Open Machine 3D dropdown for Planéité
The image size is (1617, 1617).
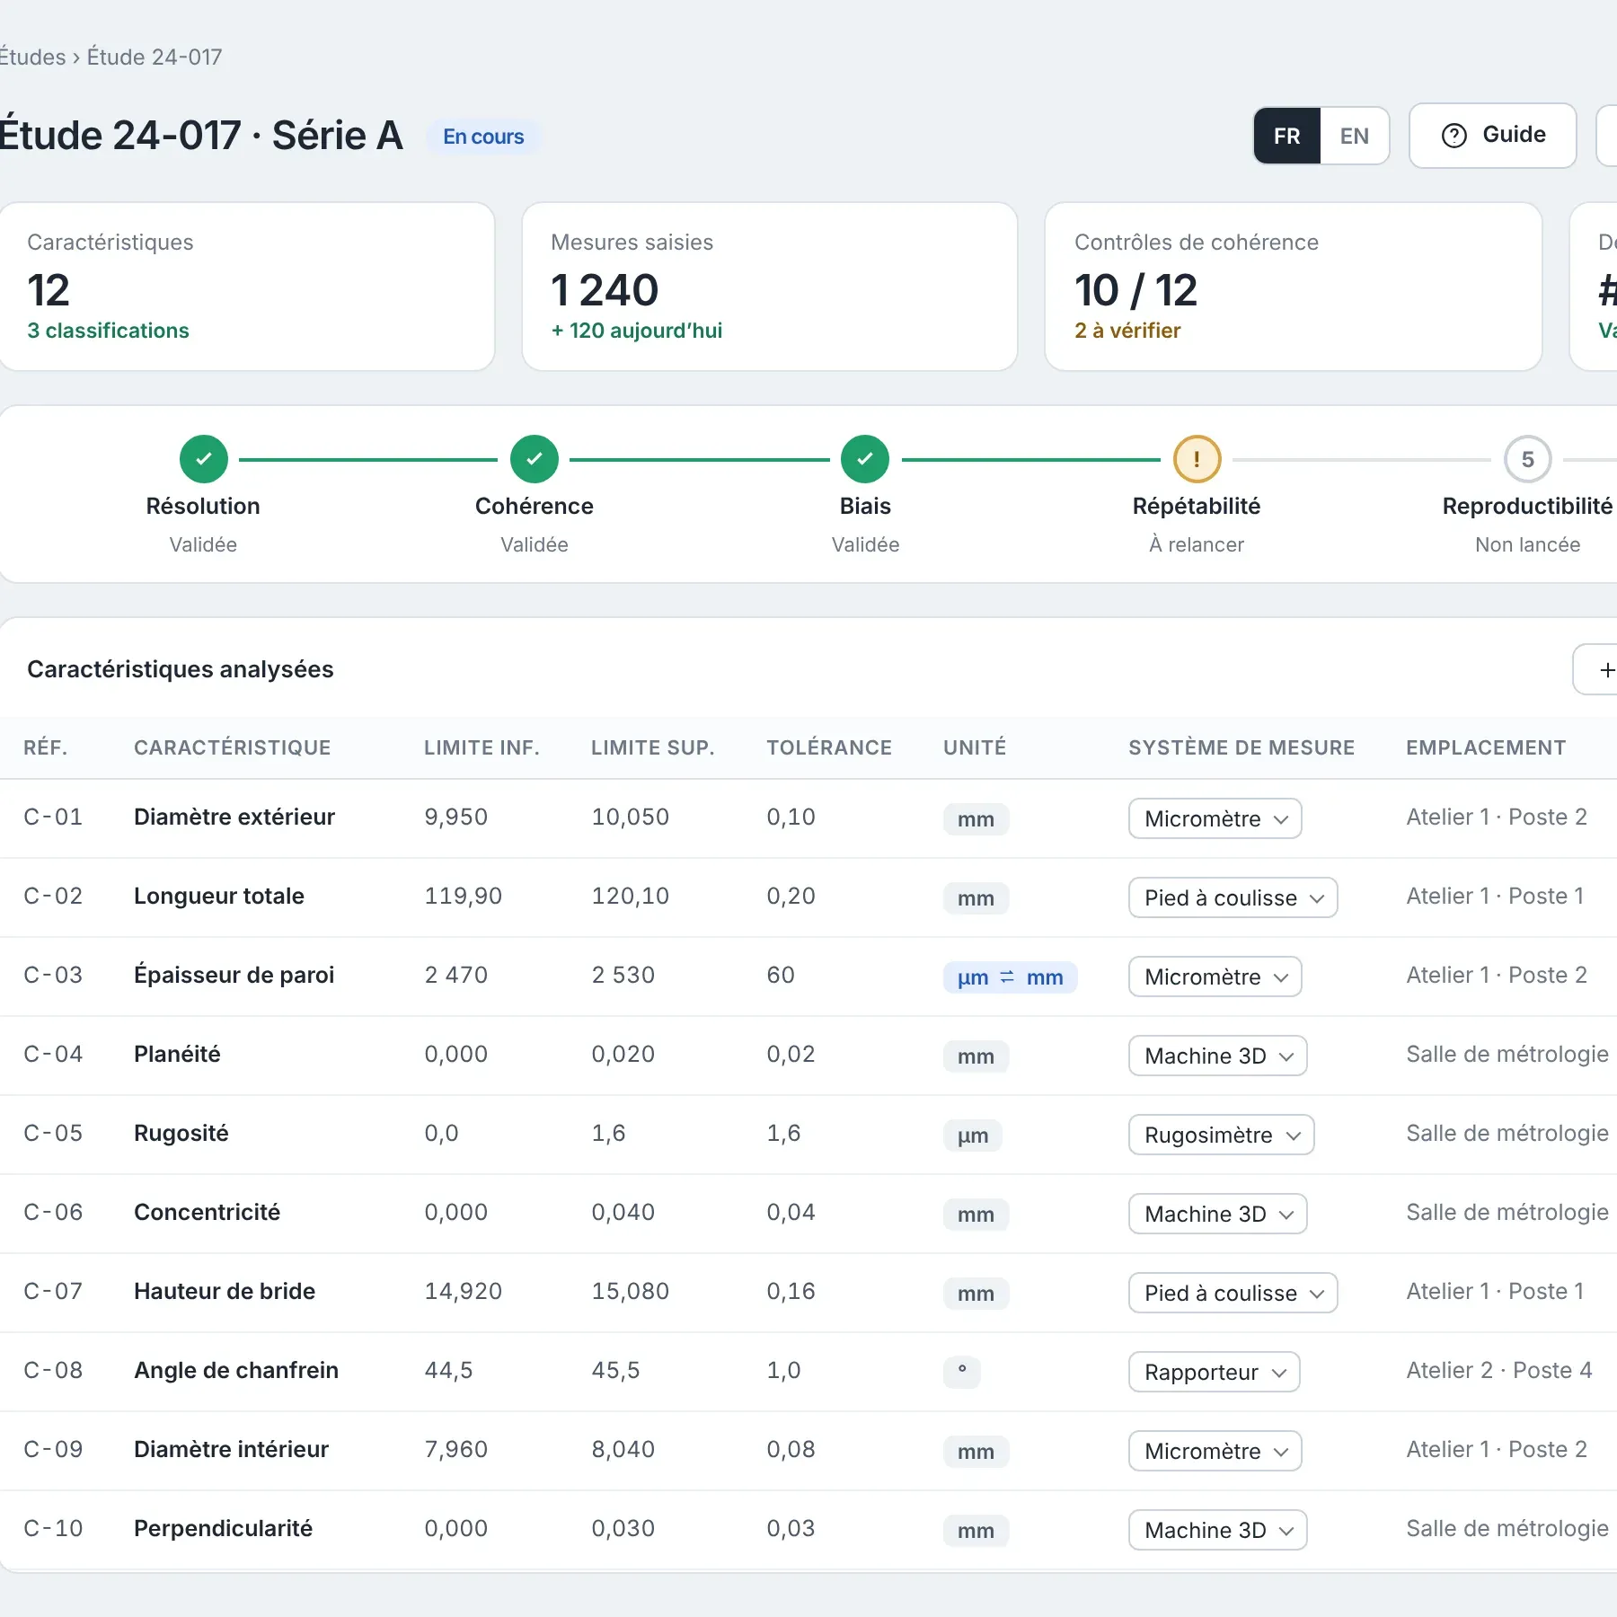coord(1217,1056)
